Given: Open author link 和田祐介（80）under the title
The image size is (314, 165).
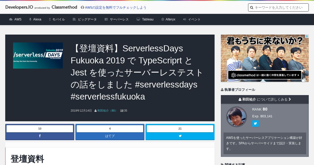Looking at the screenshot, I should click(107, 111).
